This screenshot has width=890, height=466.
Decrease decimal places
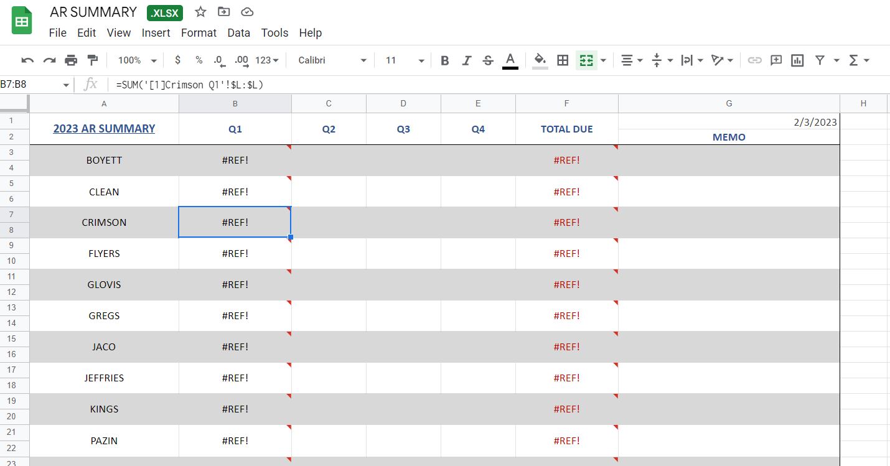tap(218, 60)
